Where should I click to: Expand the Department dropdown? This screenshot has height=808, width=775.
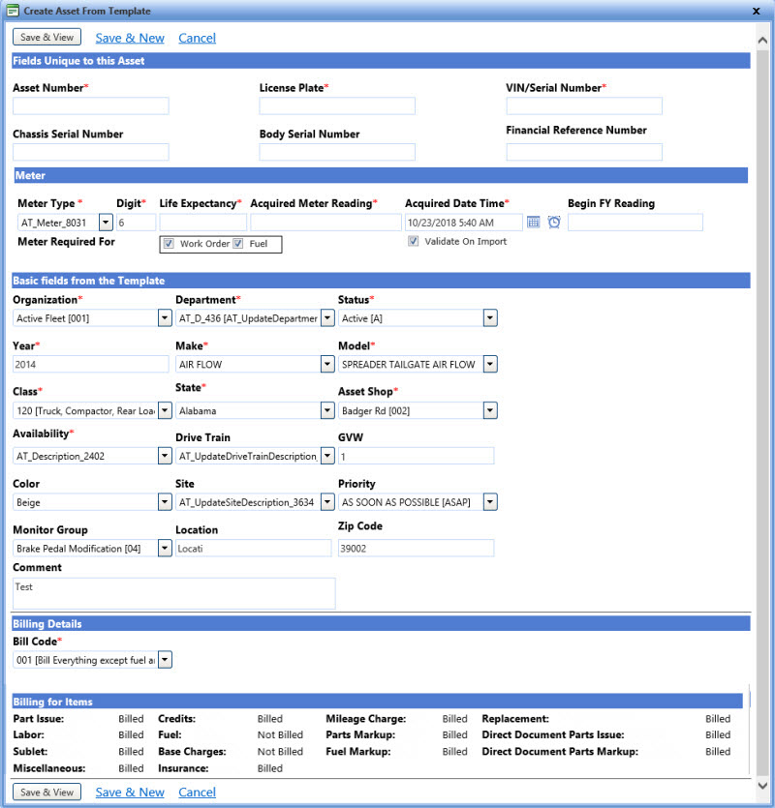(x=327, y=318)
